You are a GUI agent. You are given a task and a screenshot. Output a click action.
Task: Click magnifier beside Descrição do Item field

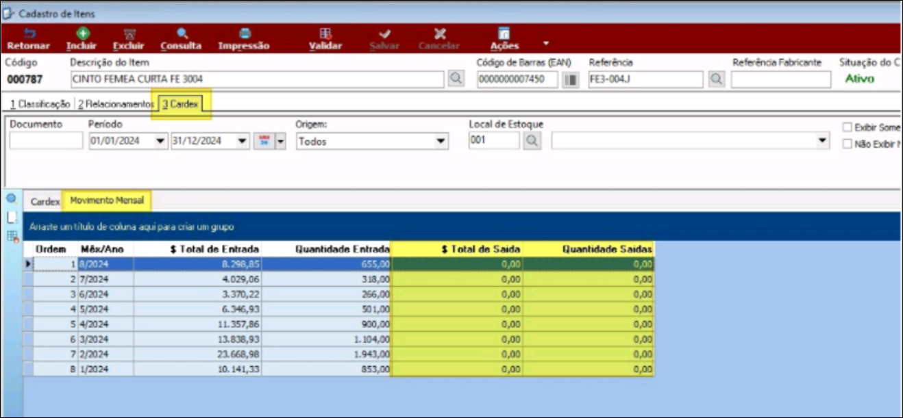pos(456,79)
